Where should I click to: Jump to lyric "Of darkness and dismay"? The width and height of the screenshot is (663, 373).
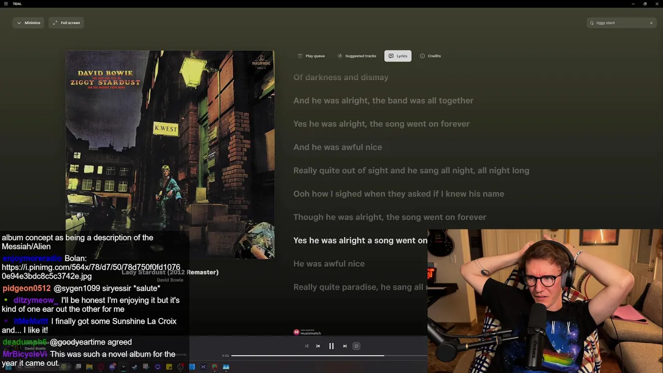pos(341,77)
